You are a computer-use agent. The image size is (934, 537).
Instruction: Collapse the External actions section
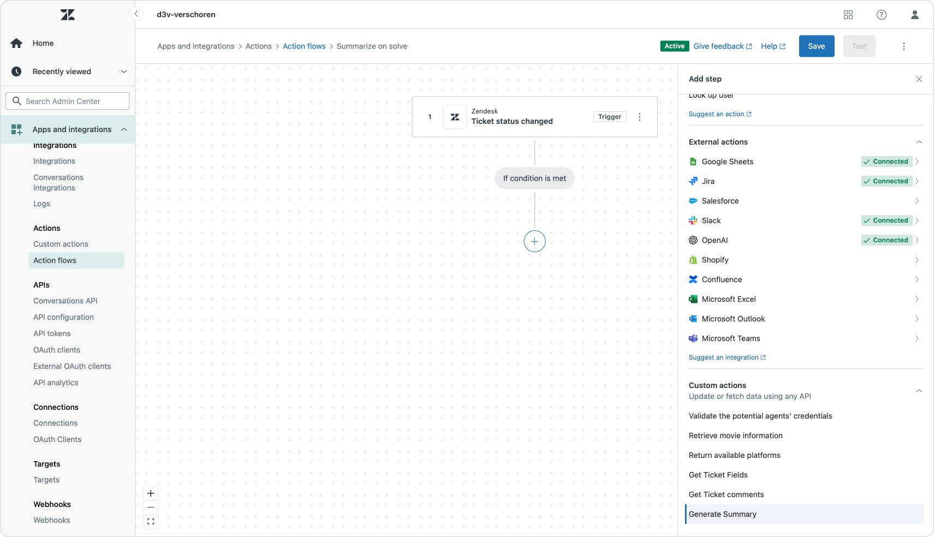click(x=919, y=142)
